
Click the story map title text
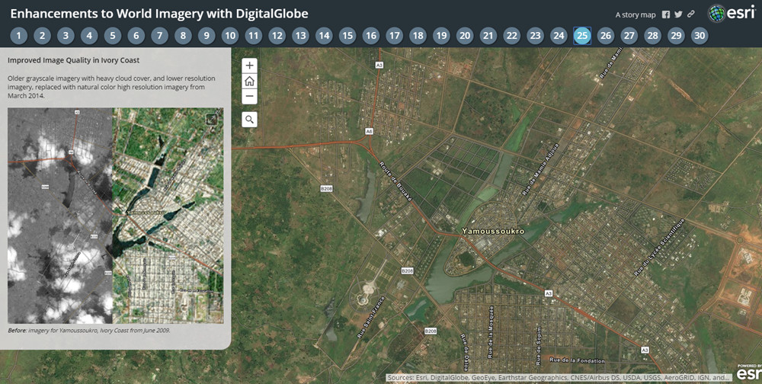point(159,14)
